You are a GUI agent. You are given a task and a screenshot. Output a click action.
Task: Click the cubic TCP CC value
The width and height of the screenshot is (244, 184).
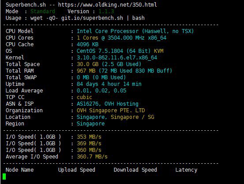[84, 97]
